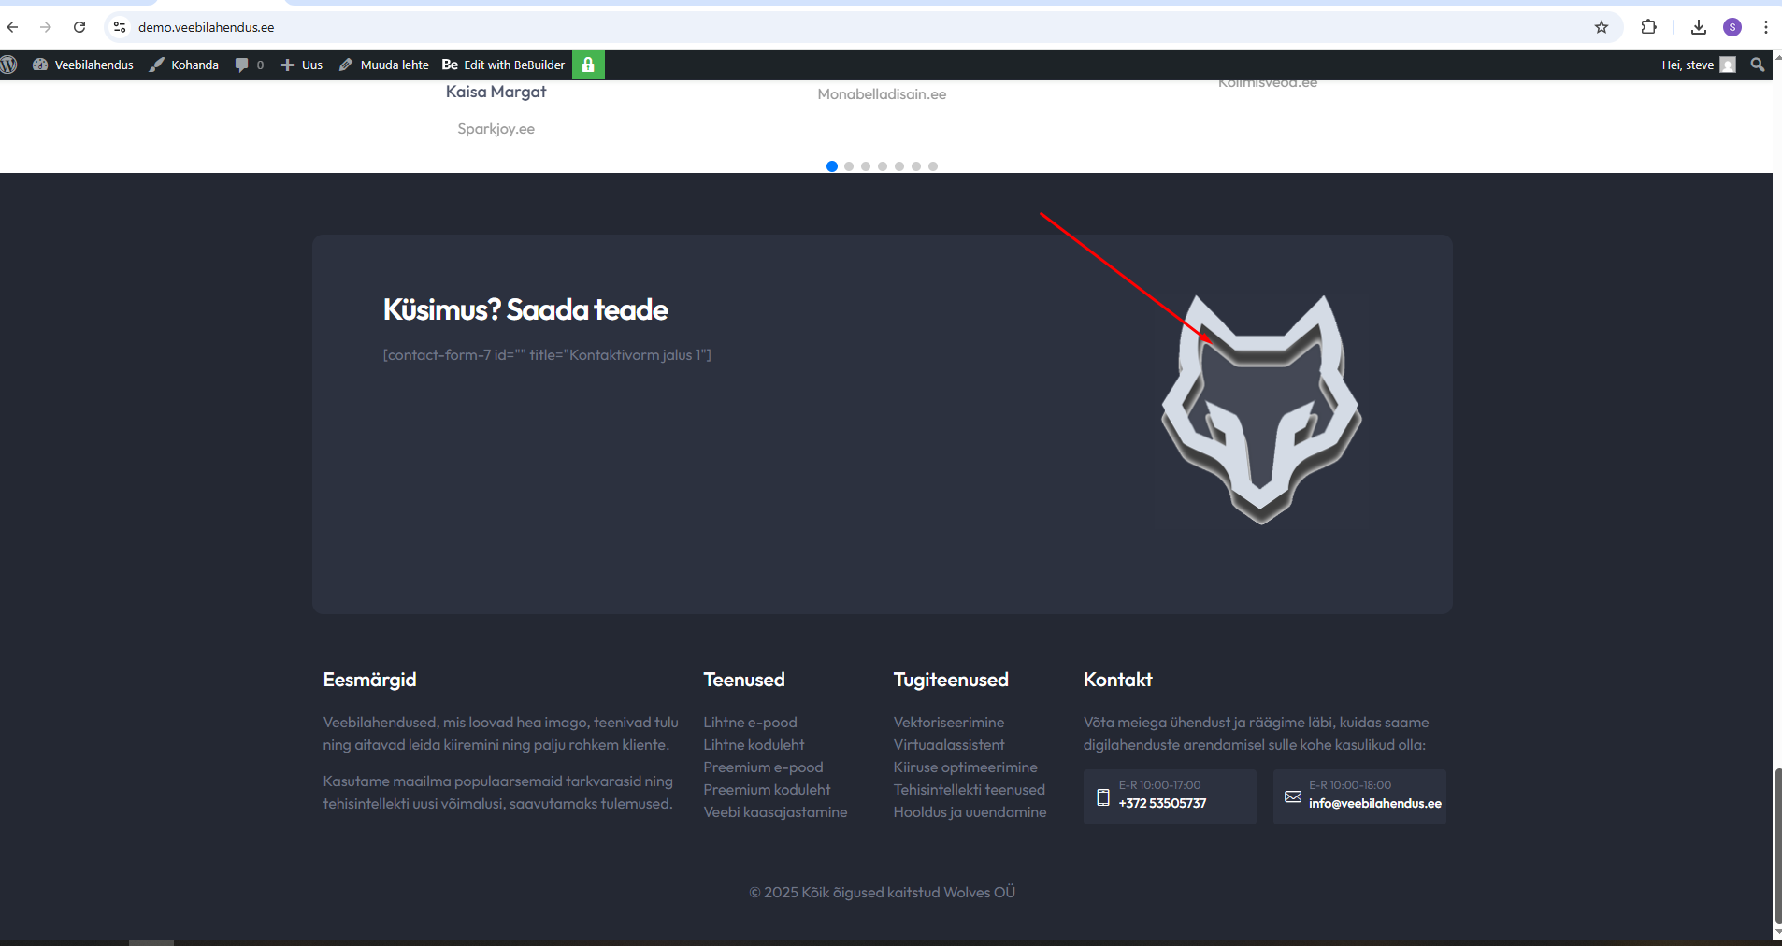The image size is (1782, 946).
Task: Click the page vertical scrollbar thumb
Action: click(x=1777, y=846)
